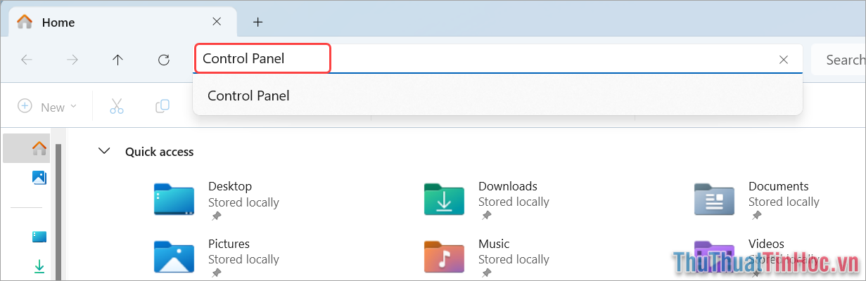
Task: Open Gallery in the sidebar
Action: (x=39, y=177)
